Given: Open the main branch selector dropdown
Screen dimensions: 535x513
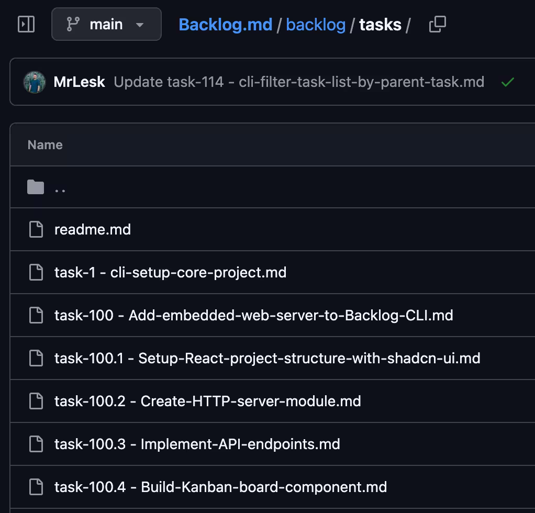Looking at the screenshot, I should 106,24.
